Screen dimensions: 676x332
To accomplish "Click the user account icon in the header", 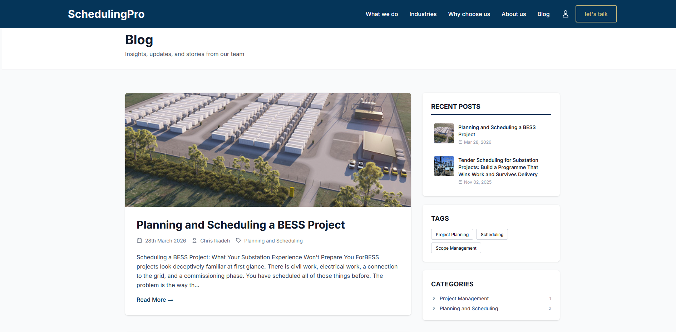I will point(565,14).
